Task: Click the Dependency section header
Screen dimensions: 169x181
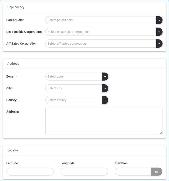Action: [x=16, y=7]
